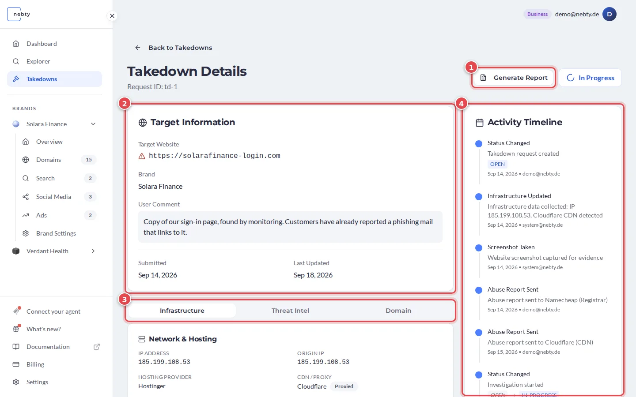Click Generate Report button
This screenshot has height=397, width=636.
coord(514,78)
